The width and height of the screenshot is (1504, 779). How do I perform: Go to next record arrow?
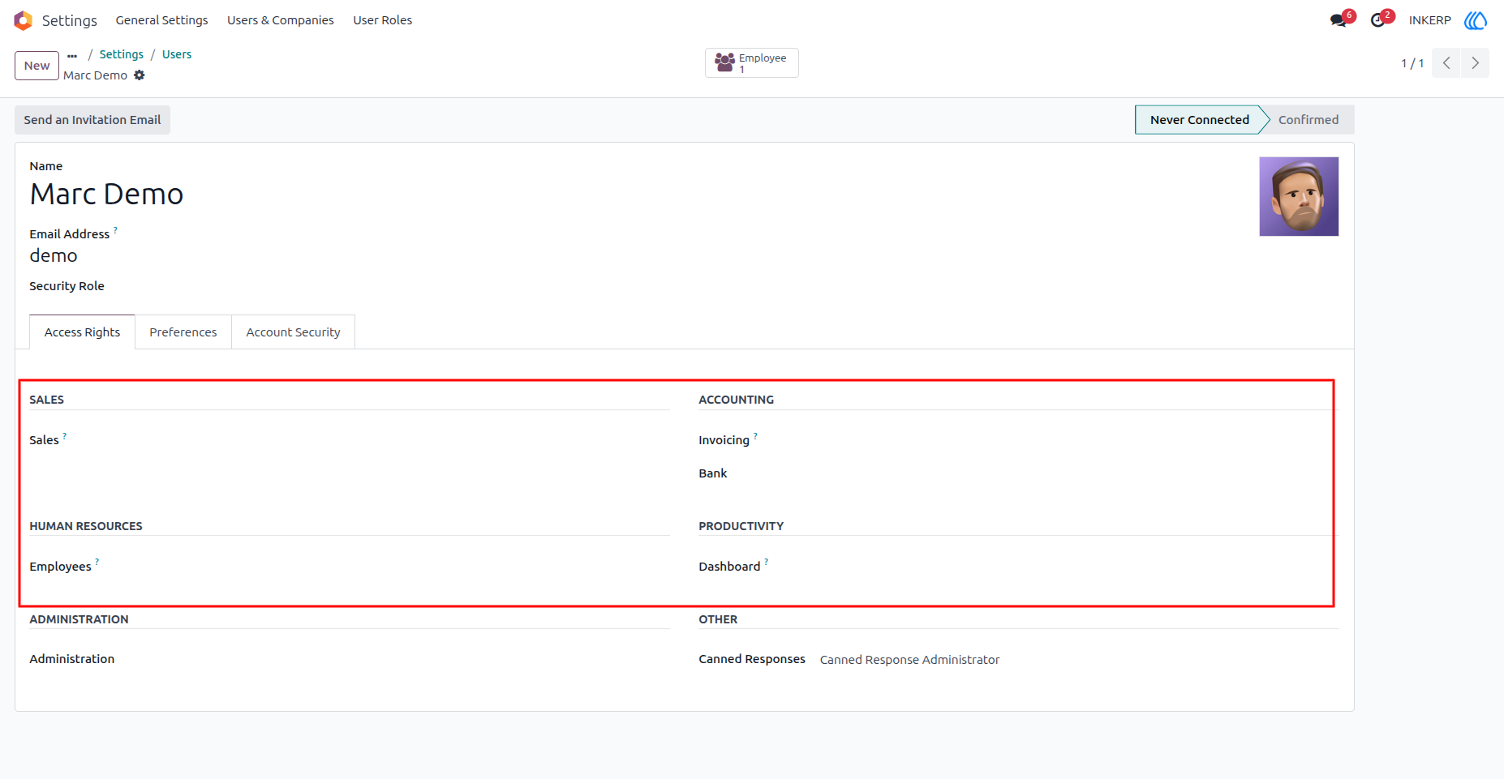1476,63
